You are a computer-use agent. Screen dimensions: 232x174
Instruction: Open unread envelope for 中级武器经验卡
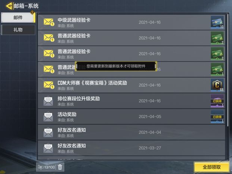(x=49, y=22)
